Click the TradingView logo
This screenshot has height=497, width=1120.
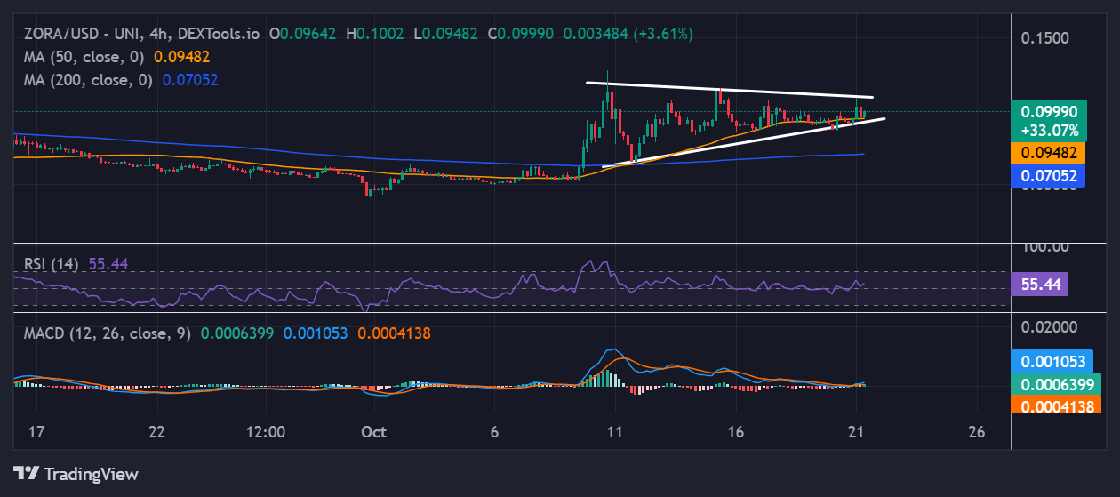click(76, 474)
